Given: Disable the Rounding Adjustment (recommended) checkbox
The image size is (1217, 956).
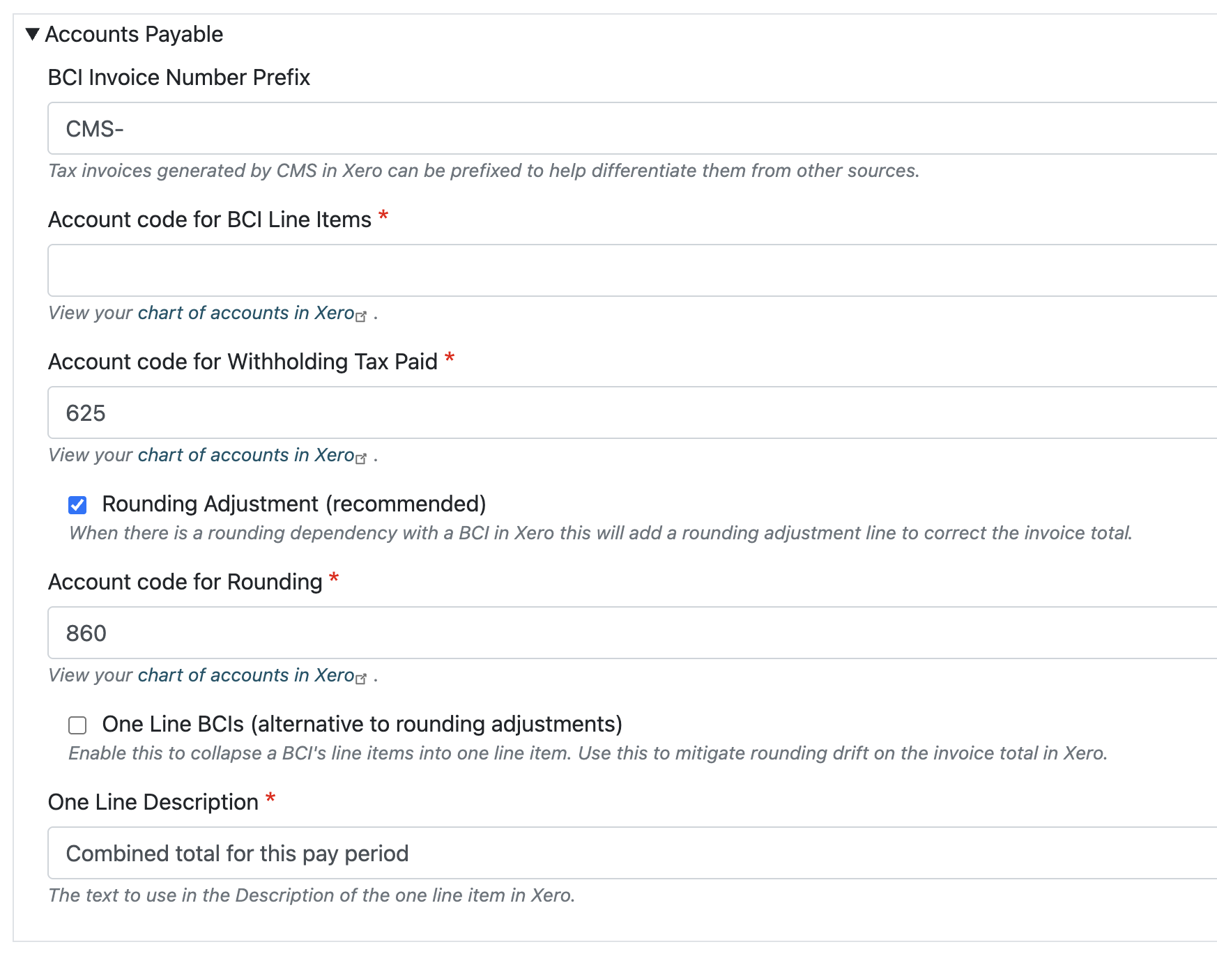Looking at the screenshot, I should tap(77, 503).
